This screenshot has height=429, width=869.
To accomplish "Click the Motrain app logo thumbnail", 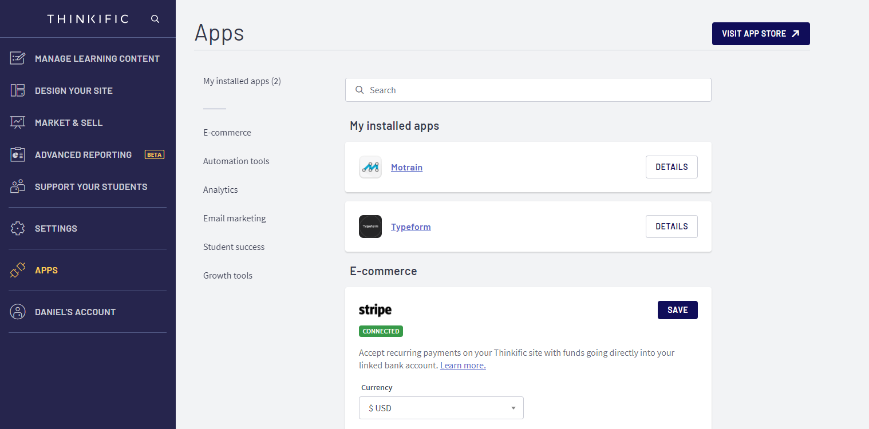I will [370, 167].
